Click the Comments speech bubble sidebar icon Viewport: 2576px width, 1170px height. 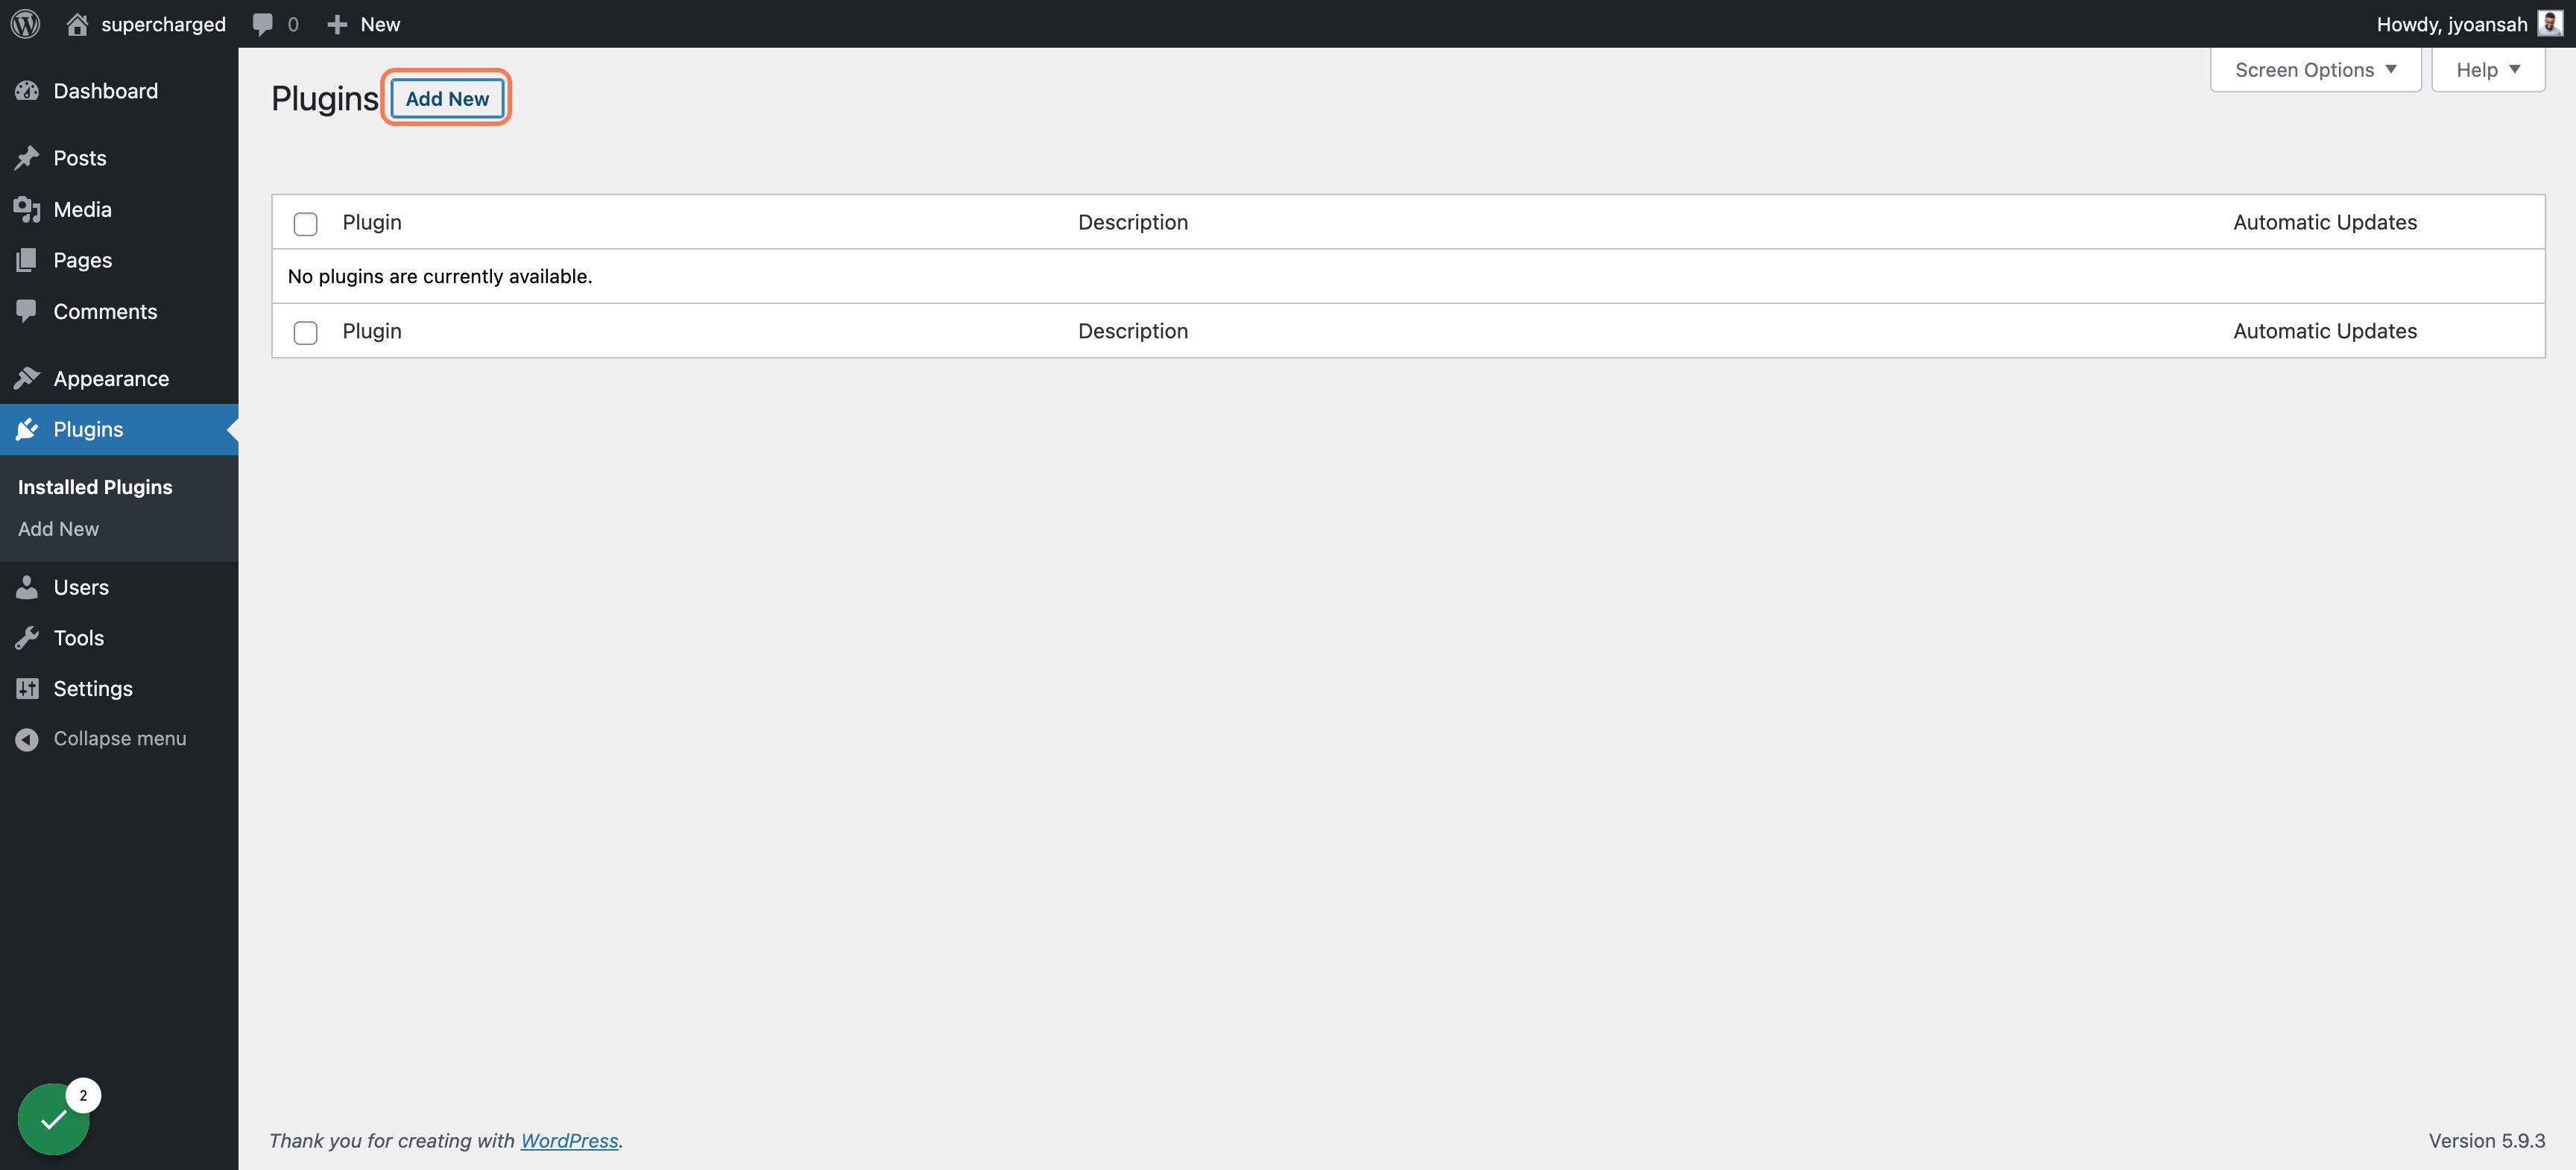[x=27, y=311]
